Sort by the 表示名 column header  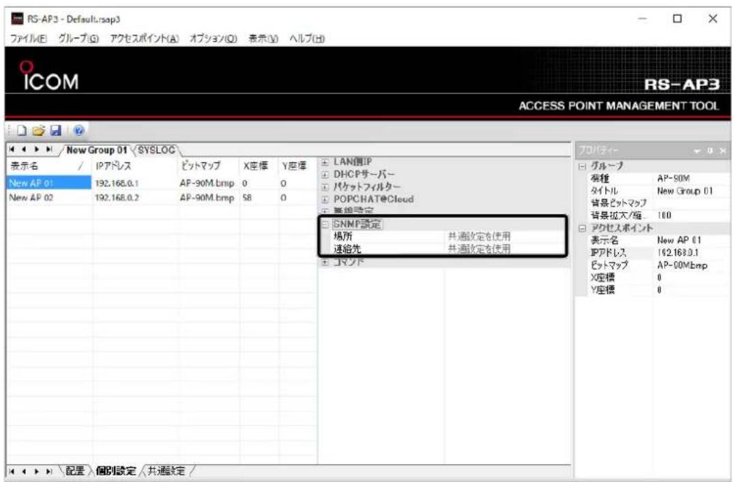tap(49, 166)
